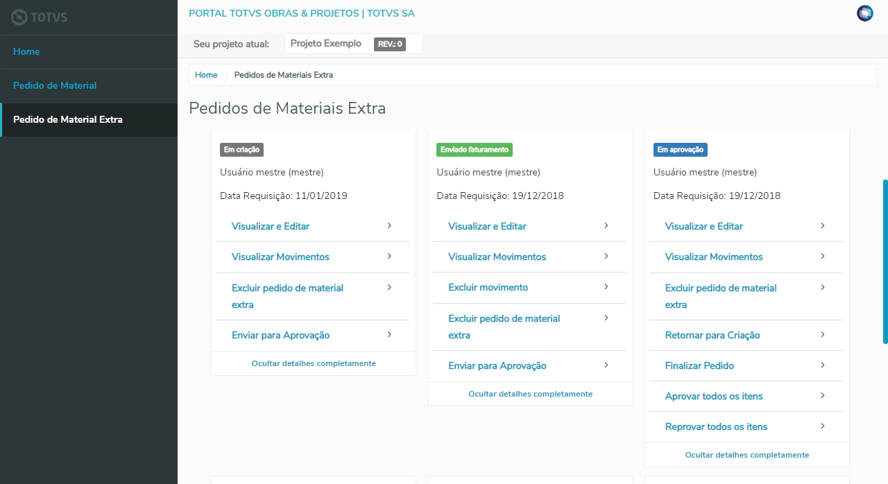This screenshot has width=888, height=484.
Task: Click Data Requisição text in Em aprovação card
Action: (717, 196)
